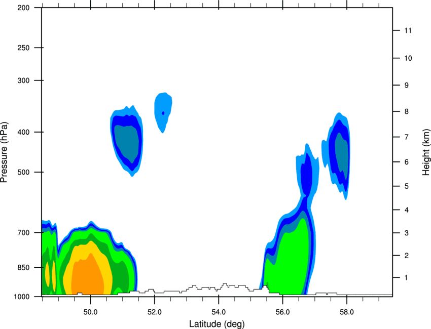This screenshot has height=329, width=431.
Task: Click the 52.0 latitude tick label
Action: [x=155, y=312]
